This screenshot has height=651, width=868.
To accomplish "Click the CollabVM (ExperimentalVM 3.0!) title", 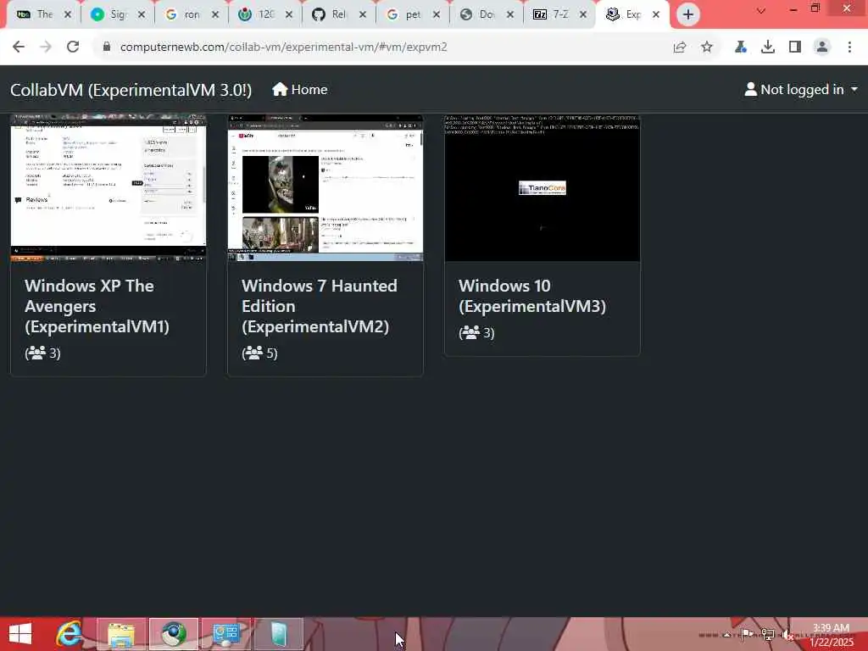I will [131, 90].
